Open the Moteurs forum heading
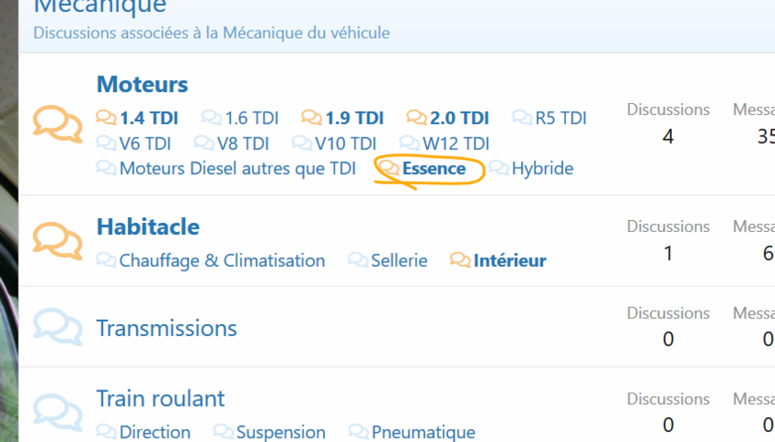The height and width of the screenshot is (442, 775). click(x=142, y=85)
